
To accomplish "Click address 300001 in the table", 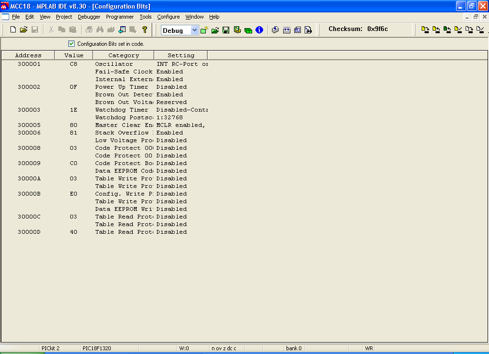I will (x=29, y=64).
